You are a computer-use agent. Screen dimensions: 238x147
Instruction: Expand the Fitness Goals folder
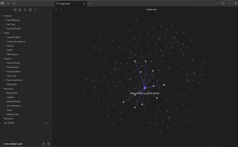[13, 67]
